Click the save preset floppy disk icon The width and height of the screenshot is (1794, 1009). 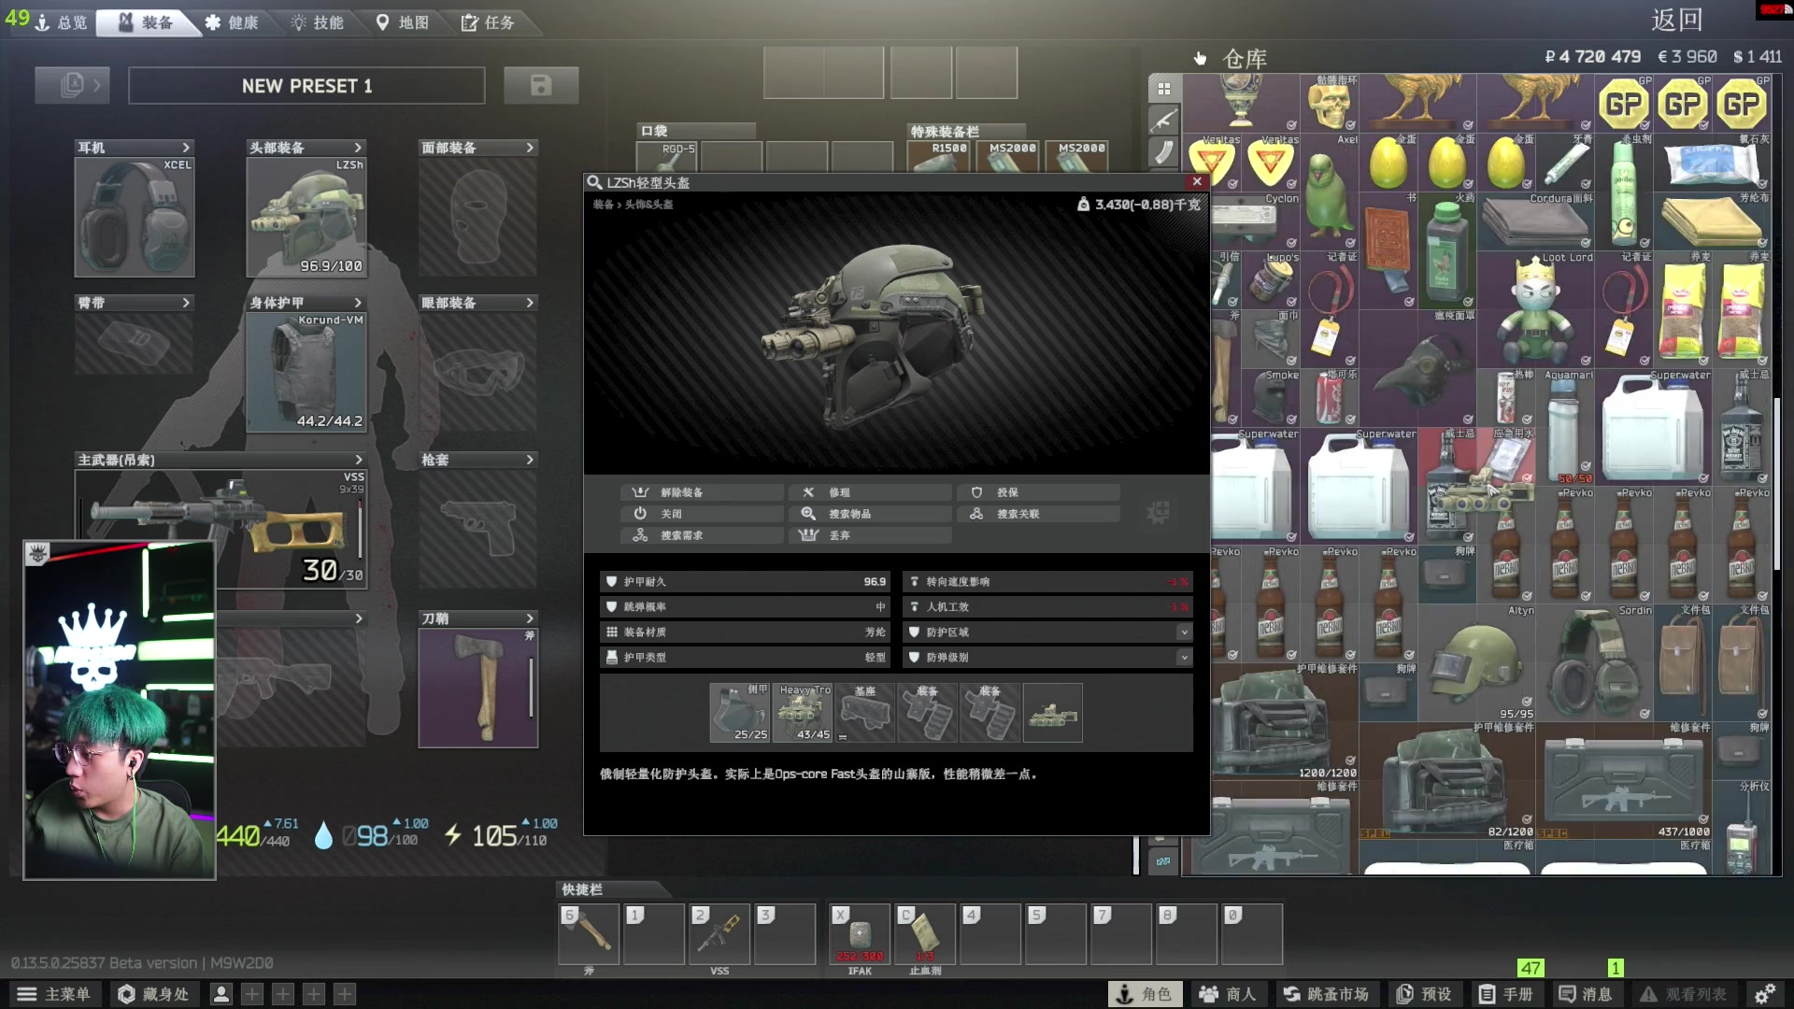(x=541, y=86)
